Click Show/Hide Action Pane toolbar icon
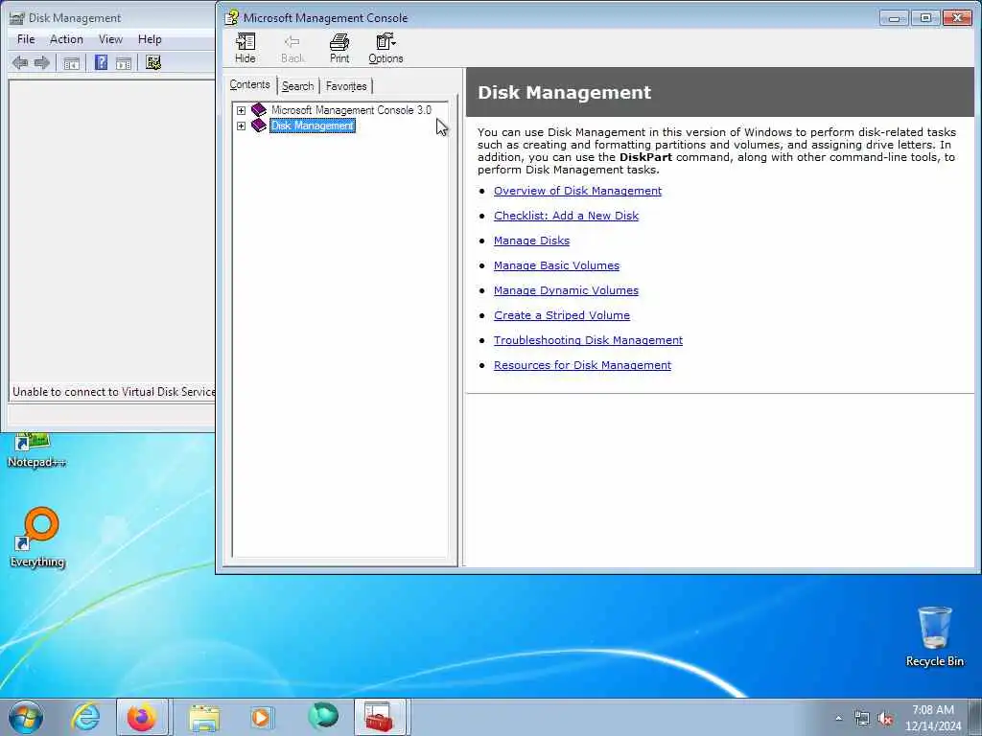The width and height of the screenshot is (982, 736). tap(124, 62)
